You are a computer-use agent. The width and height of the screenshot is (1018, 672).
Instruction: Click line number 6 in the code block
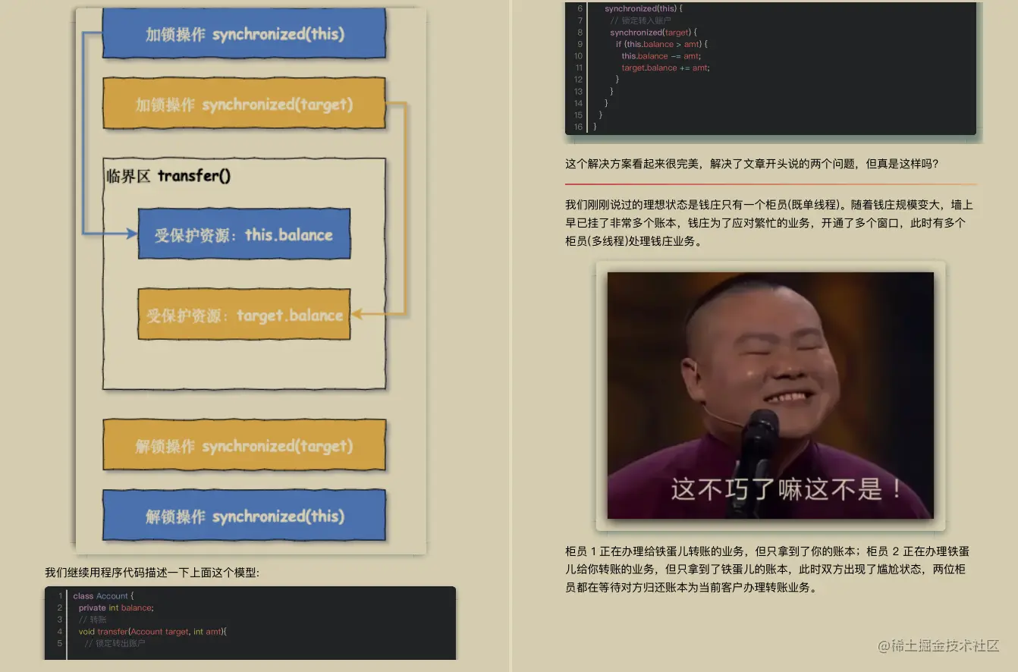click(x=578, y=8)
